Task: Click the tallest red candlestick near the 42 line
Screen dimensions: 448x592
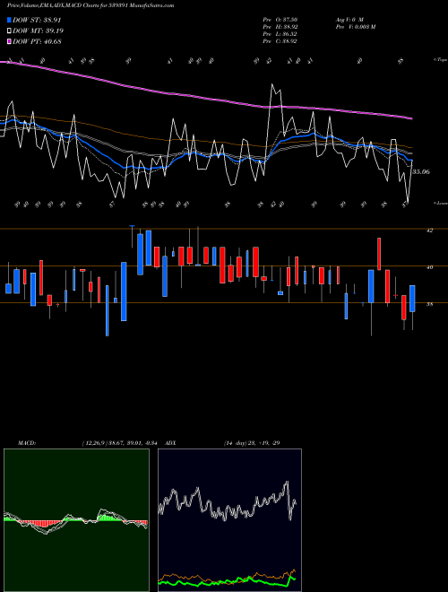Action: click(x=379, y=254)
